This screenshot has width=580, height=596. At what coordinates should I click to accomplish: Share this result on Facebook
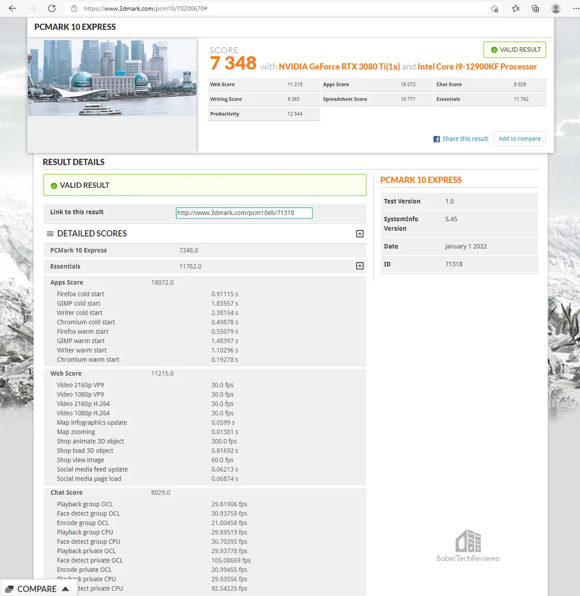coord(465,139)
